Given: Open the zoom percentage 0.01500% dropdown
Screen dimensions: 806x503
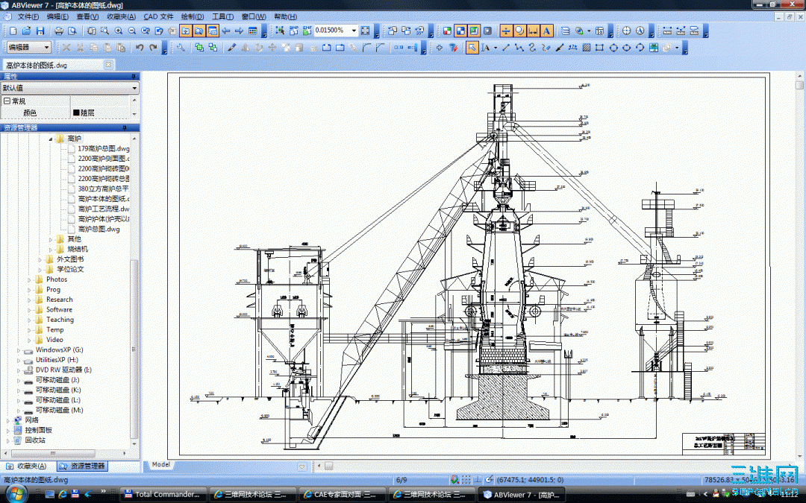Looking at the screenshot, I should click(354, 31).
